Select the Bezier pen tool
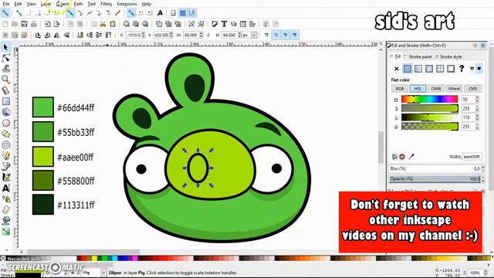 tap(5, 167)
